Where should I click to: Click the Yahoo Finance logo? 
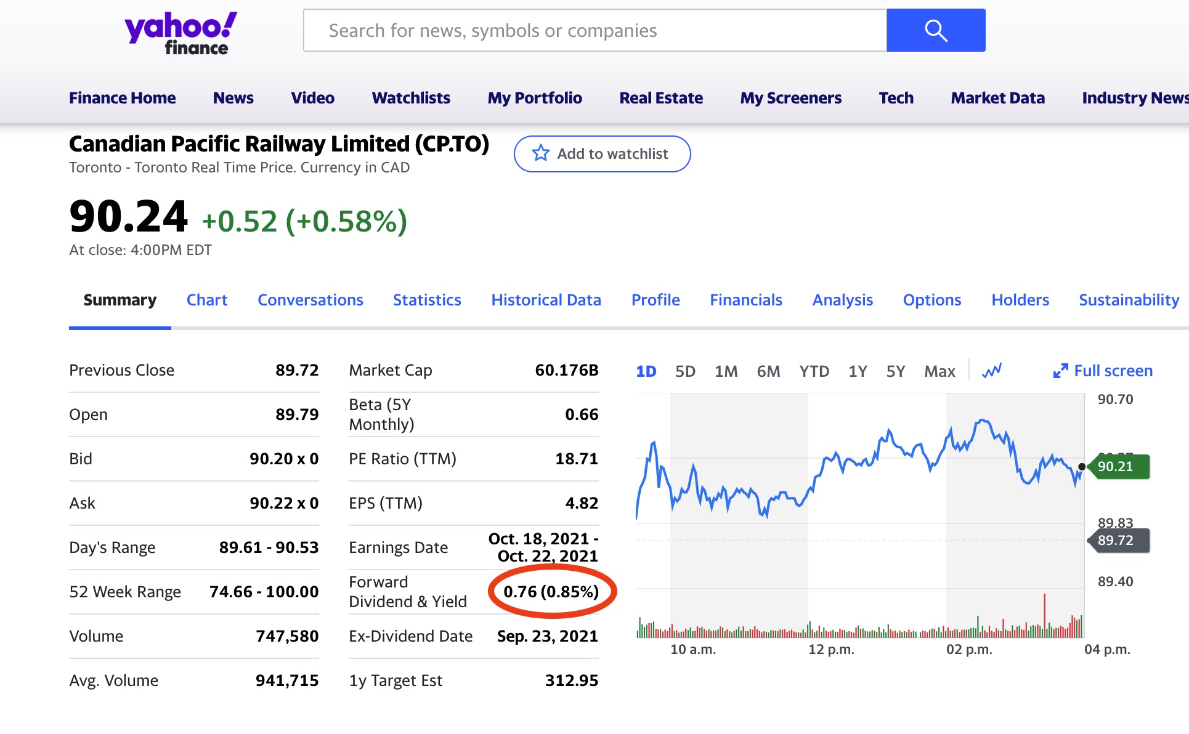181,34
